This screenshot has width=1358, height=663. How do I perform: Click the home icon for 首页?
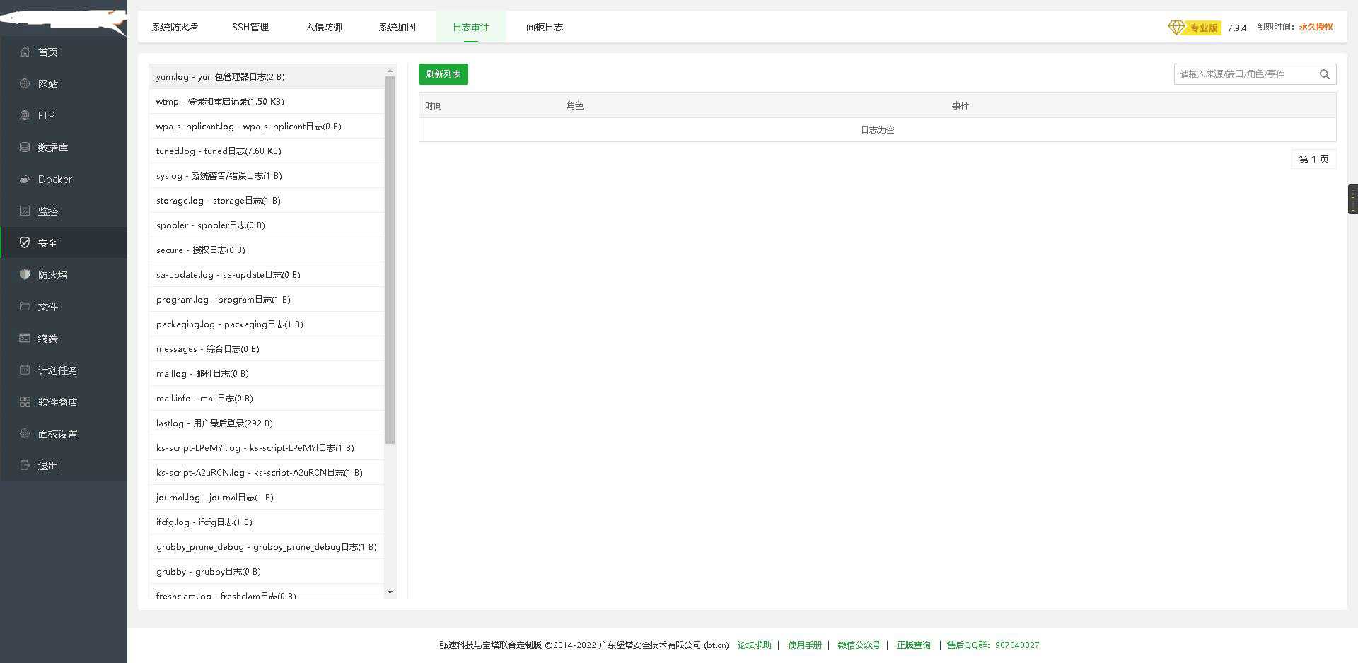tap(25, 52)
